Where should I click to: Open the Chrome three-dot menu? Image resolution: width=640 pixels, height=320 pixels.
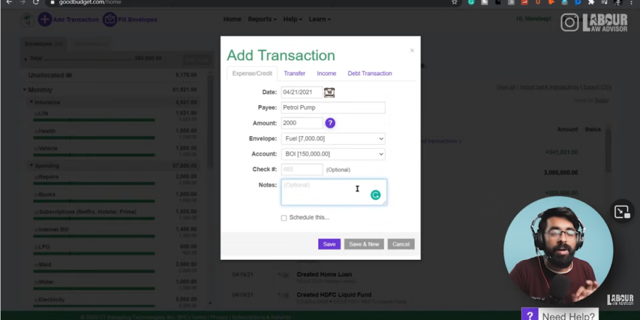click(631, 2)
